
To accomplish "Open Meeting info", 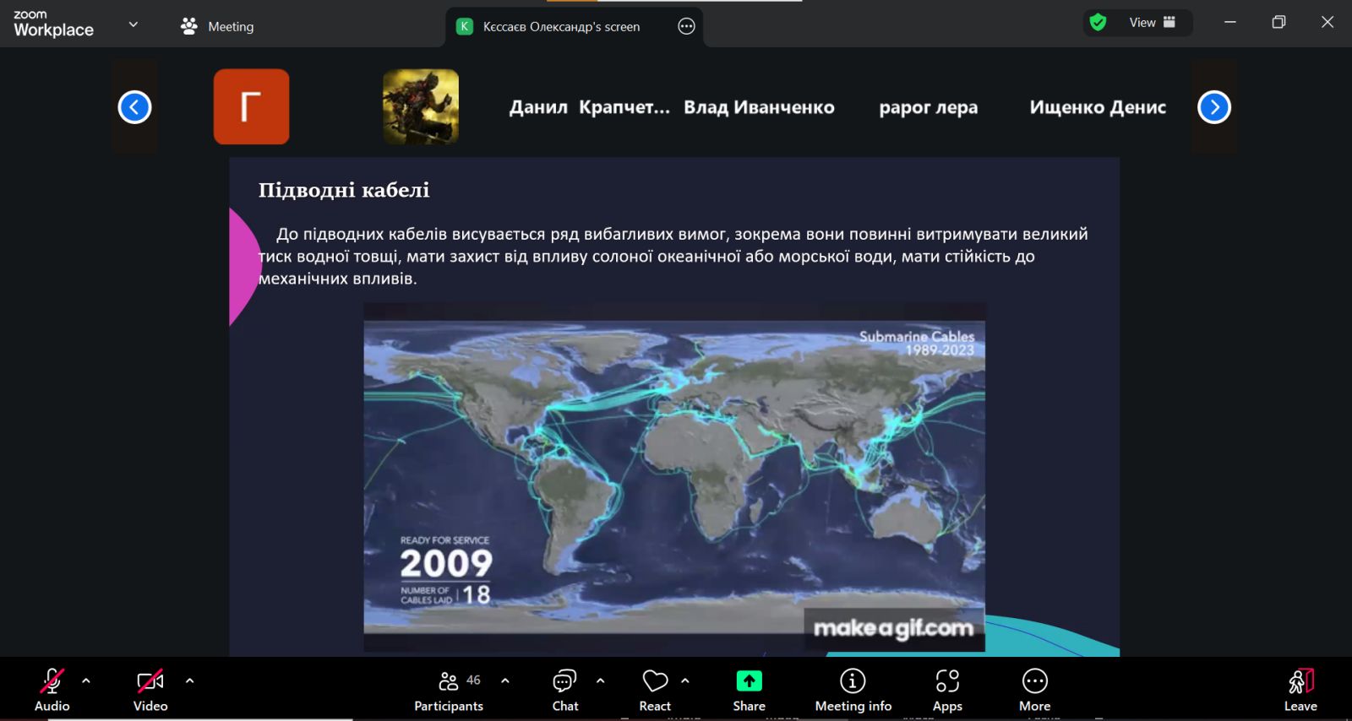I will (x=853, y=690).
